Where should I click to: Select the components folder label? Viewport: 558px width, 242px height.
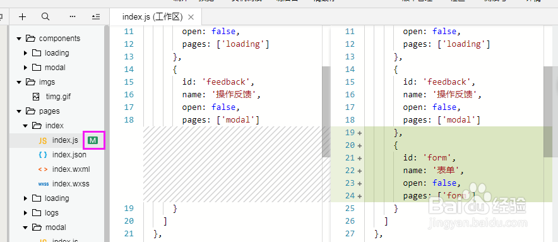[59, 39]
